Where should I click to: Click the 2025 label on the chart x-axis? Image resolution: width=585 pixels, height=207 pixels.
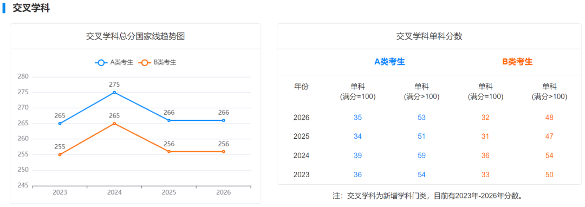[x=169, y=192]
